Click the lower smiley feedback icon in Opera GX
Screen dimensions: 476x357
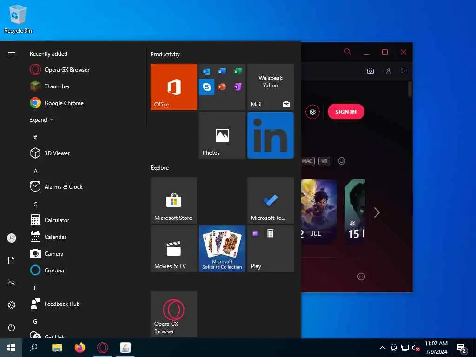click(x=361, y=277)
